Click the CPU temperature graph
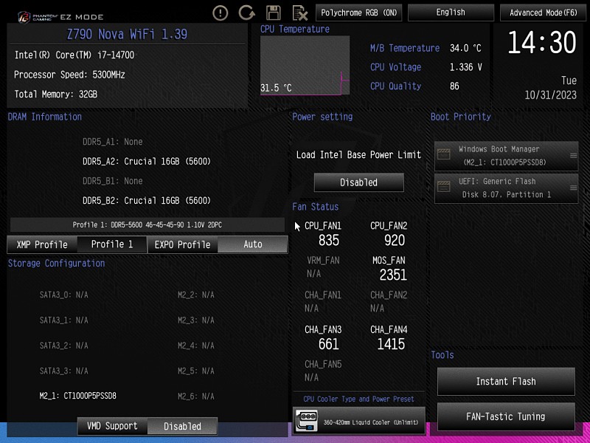The image size is (590, 443). coord(305,65)
